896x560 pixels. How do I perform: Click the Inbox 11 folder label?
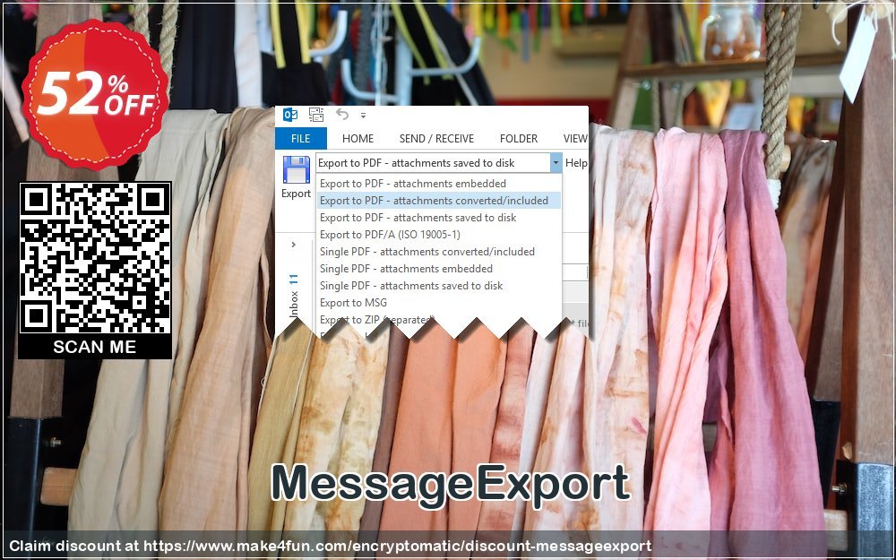[294, 296]
